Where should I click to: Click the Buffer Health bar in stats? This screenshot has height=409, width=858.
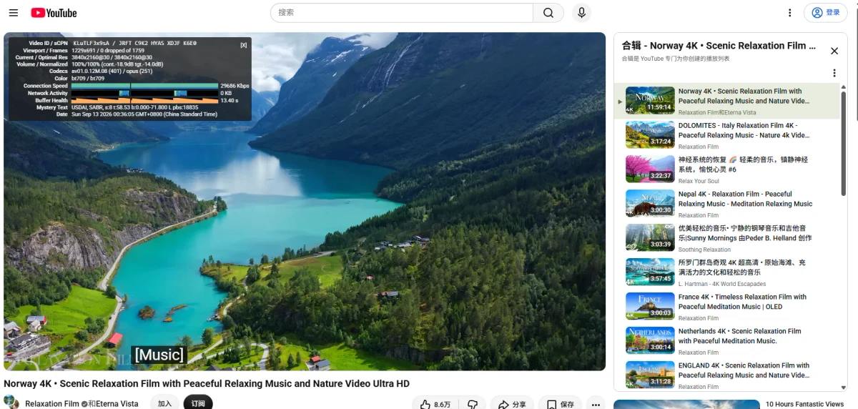144,101
